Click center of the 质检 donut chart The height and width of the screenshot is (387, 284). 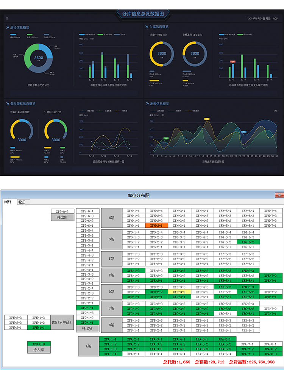pos(39,58)
